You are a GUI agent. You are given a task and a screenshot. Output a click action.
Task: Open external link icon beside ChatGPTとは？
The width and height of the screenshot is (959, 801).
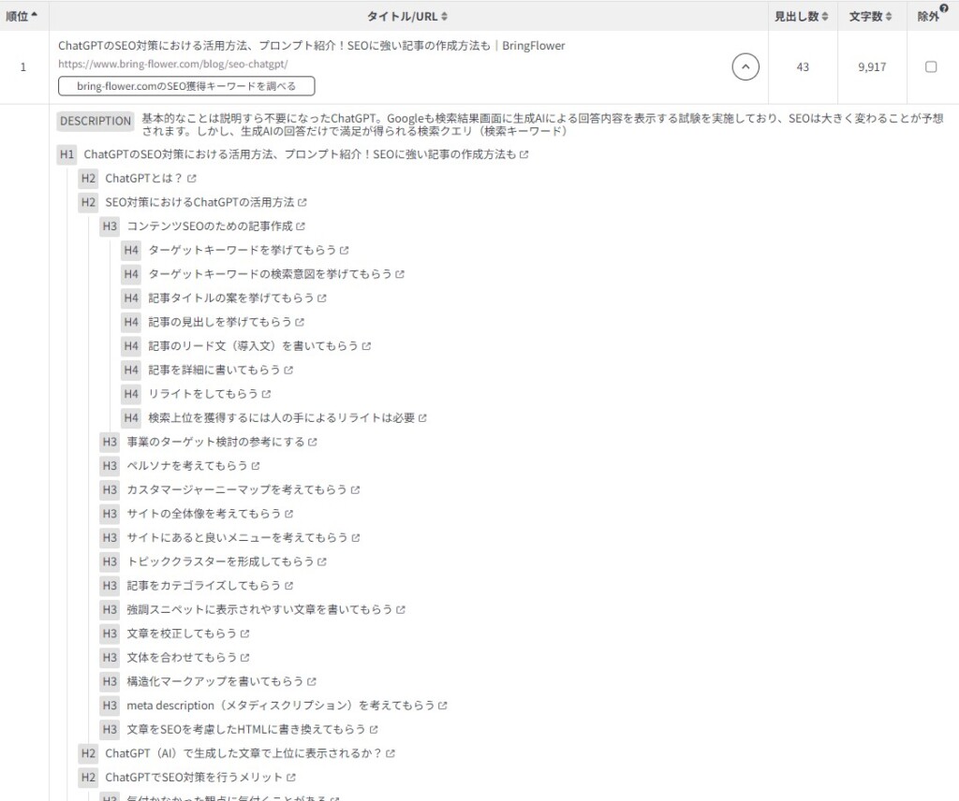pyautogui.click(x=191, y=179)
